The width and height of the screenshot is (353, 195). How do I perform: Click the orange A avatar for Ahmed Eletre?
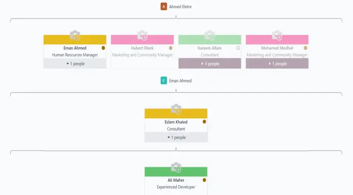tap(164, 7)
